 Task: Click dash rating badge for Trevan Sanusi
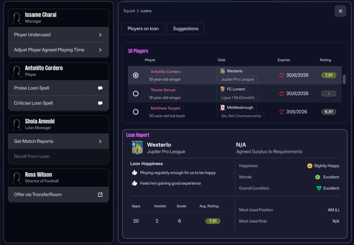[329, 93]
